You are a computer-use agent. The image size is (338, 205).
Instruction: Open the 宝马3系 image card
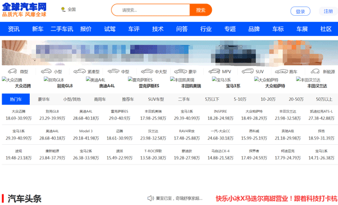233,83
